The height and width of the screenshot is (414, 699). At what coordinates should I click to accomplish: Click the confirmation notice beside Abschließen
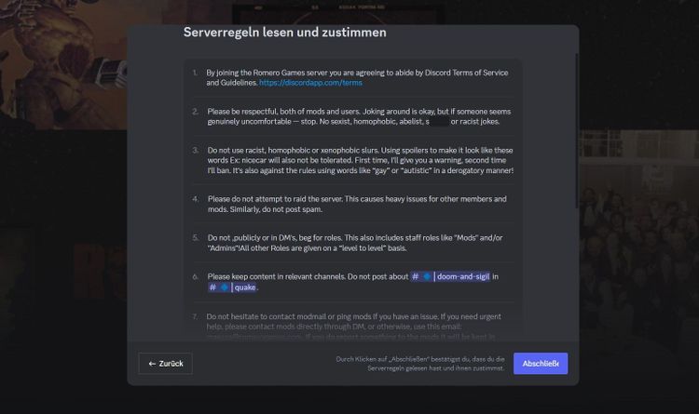tap(420, 364)
